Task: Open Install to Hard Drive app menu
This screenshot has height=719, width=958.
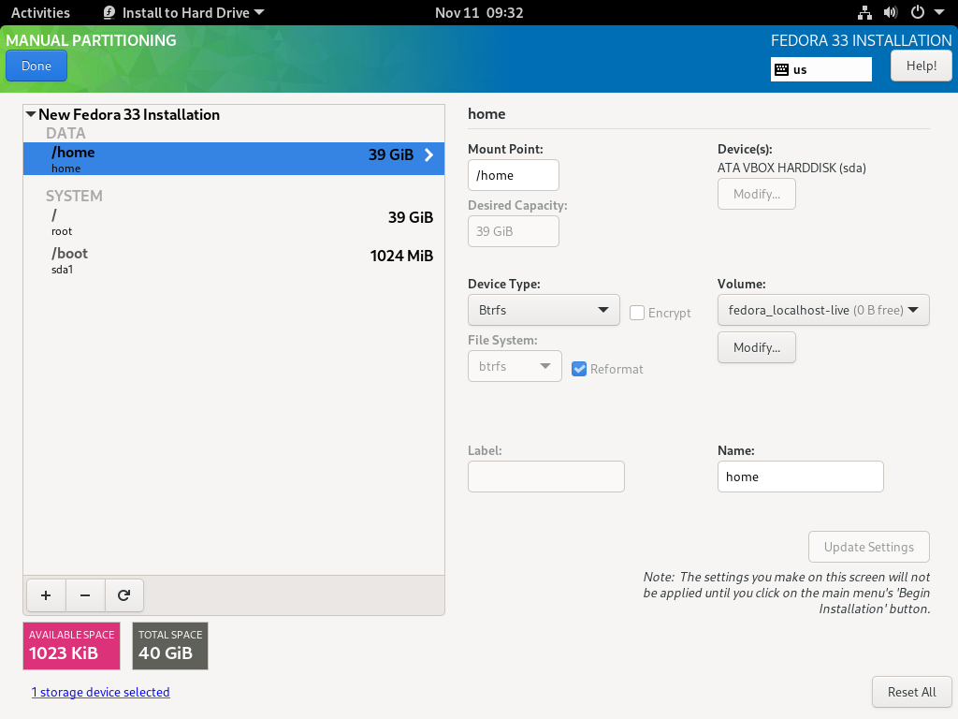Action: point(183,13)
